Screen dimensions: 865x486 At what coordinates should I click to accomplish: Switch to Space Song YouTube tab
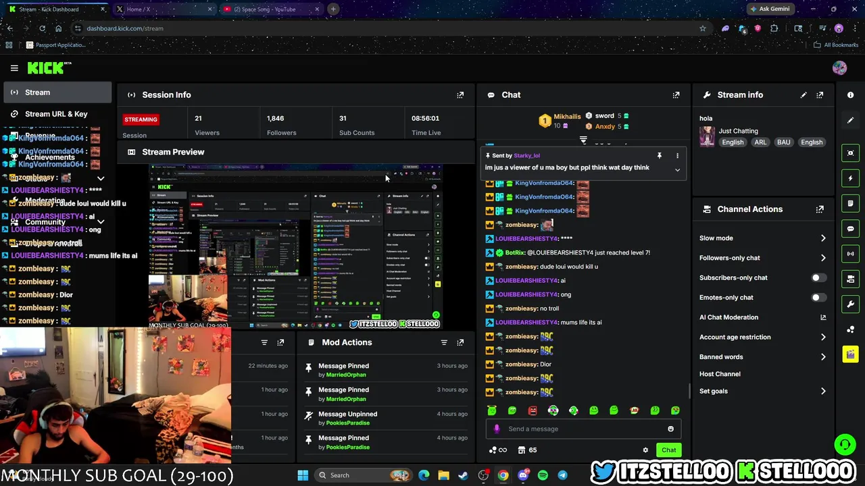(270, 9)
